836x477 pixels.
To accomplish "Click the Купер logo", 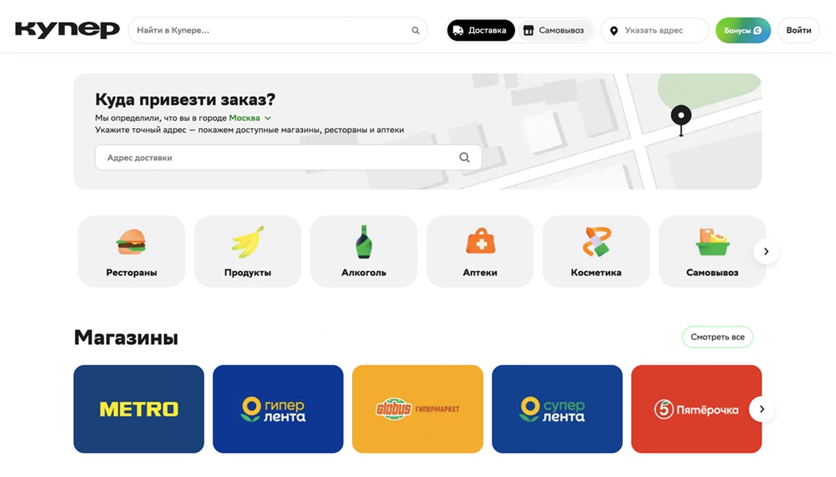I will pos(67,30).
